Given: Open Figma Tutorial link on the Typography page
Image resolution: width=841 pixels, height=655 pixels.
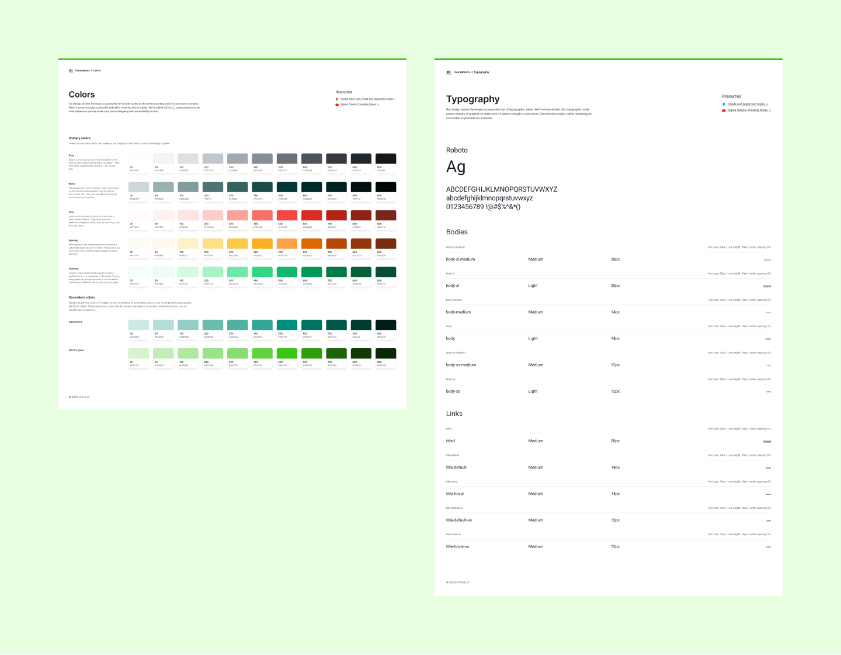Looking at the screenshot, I should [x=748, y=110].
